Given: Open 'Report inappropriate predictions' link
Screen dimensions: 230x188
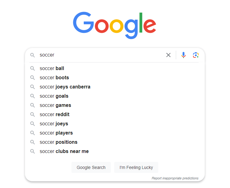Looking at the screenshot, I should pos(175,178).
